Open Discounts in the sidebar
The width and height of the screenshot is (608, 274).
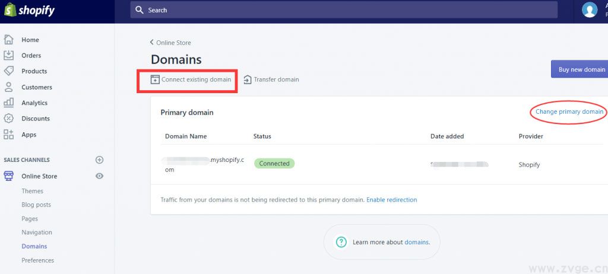click(36, 119)
